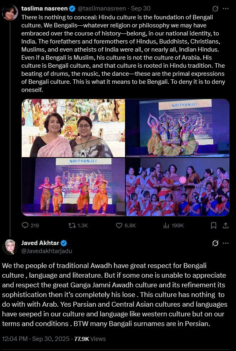Viewport: 236px width, 351px height.
Task: Open the 12:04 PM Sep 30, 2025 timestamp
Action: coord(36,339)
